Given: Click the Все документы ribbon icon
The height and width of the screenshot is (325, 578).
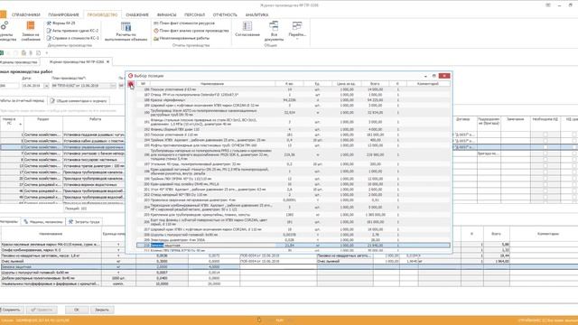Looking at the screenshot, I should click(x=274, y=31).
